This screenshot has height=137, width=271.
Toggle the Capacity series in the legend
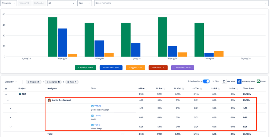click(86, 68)
